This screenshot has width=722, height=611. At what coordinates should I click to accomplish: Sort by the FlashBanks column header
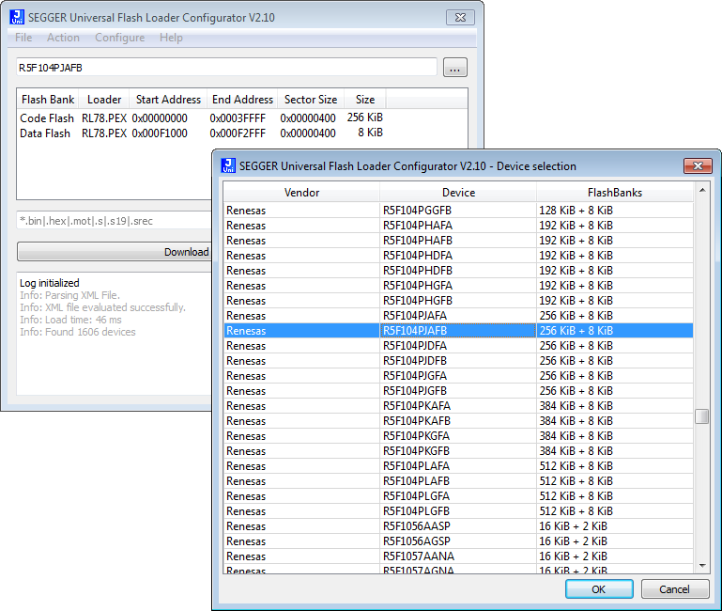click(x=615, y=193)
